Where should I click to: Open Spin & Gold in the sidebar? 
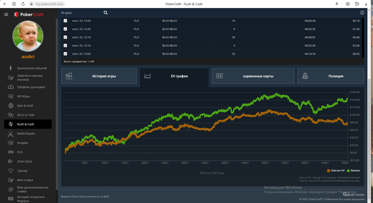click(25, 106)
